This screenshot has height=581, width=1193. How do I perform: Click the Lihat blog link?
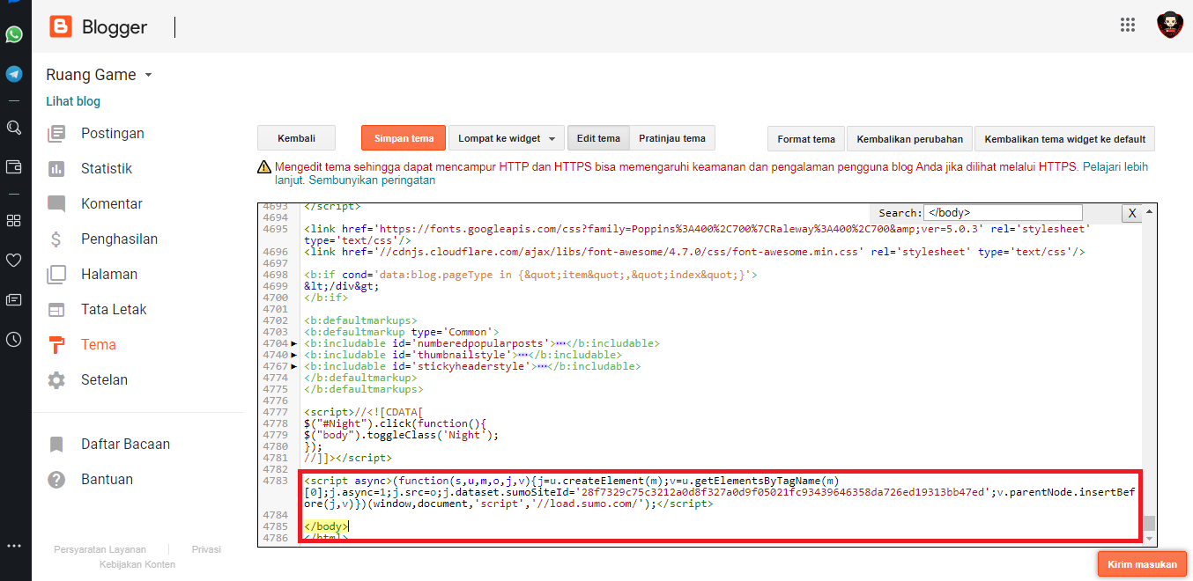[73, 101]
